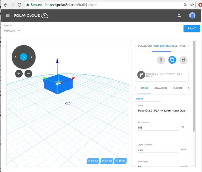Click the blue PRINT button
The height and width of the screenshot is (172, 202).
click(192, 28)
